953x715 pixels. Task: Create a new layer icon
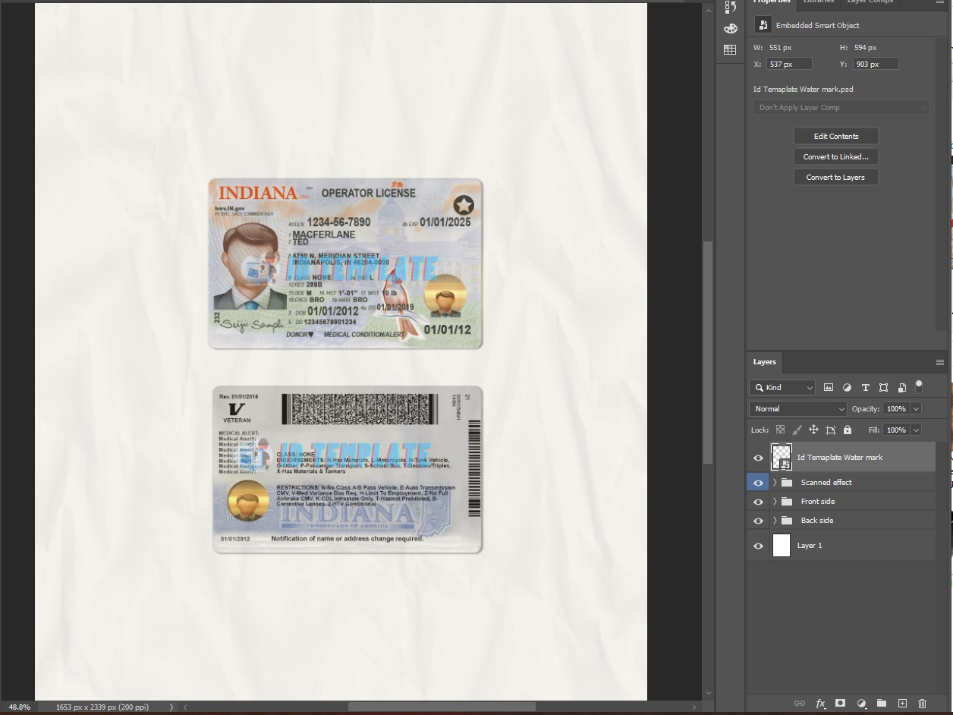click(902, 704)
